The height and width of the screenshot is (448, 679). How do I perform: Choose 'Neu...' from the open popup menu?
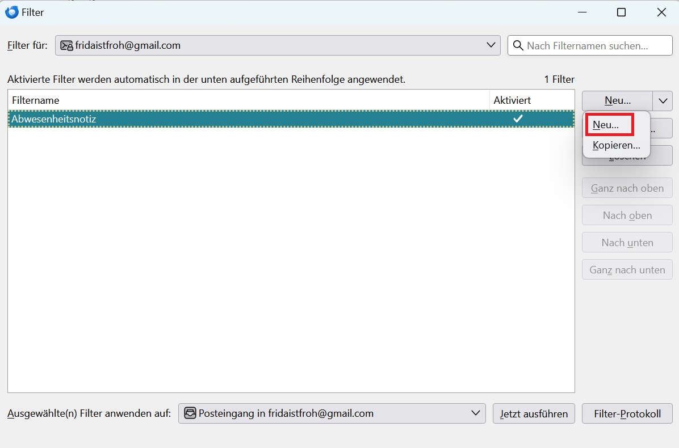pyautogui.click(x=606, y=125)
